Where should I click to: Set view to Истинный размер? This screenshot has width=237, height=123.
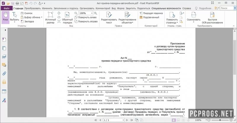(x=50, y=18)
